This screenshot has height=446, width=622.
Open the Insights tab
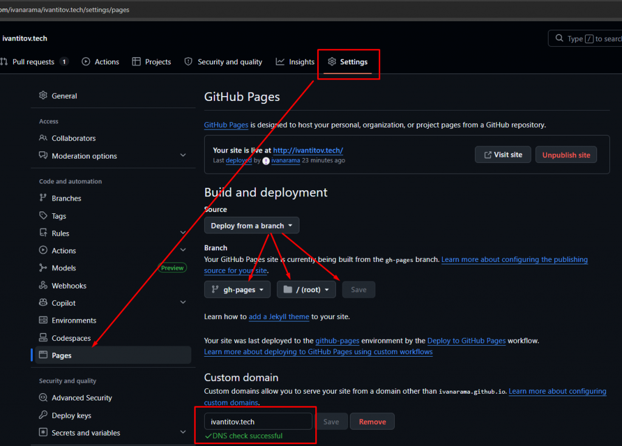point(295,62)
